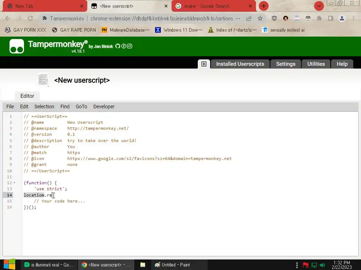Switch to Untitled - Paint taskbar window
This screenshot has height=270, width=361.
pyautogui.click(x=179, y=265)
